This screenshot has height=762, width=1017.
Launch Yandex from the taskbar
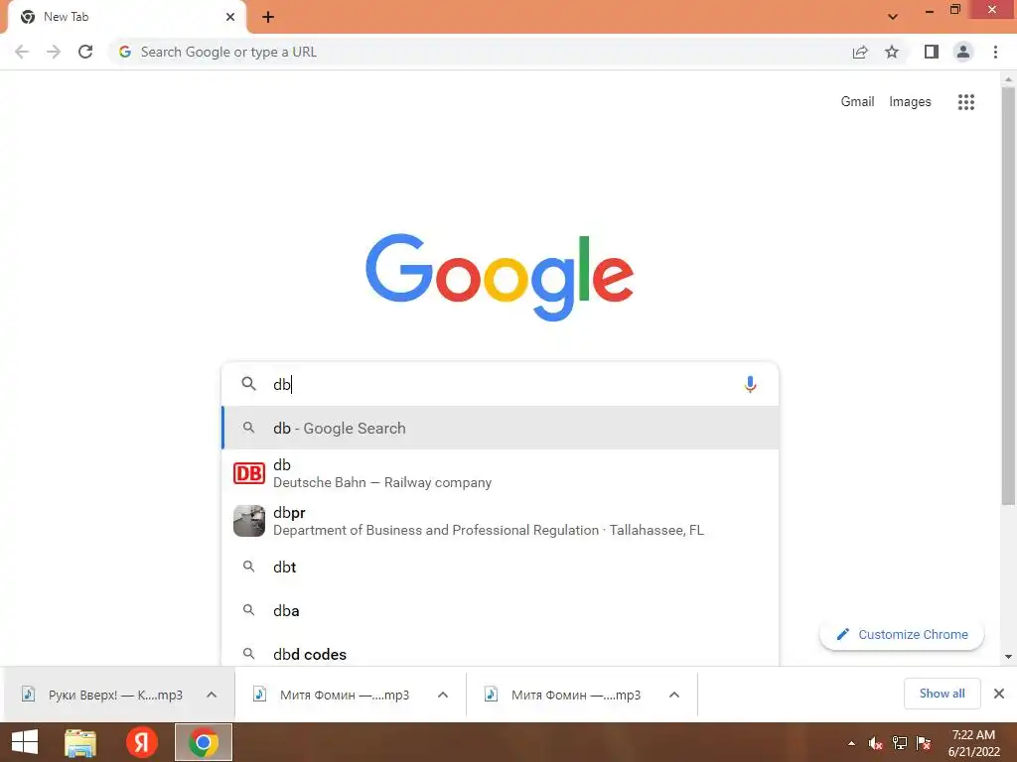141,742
